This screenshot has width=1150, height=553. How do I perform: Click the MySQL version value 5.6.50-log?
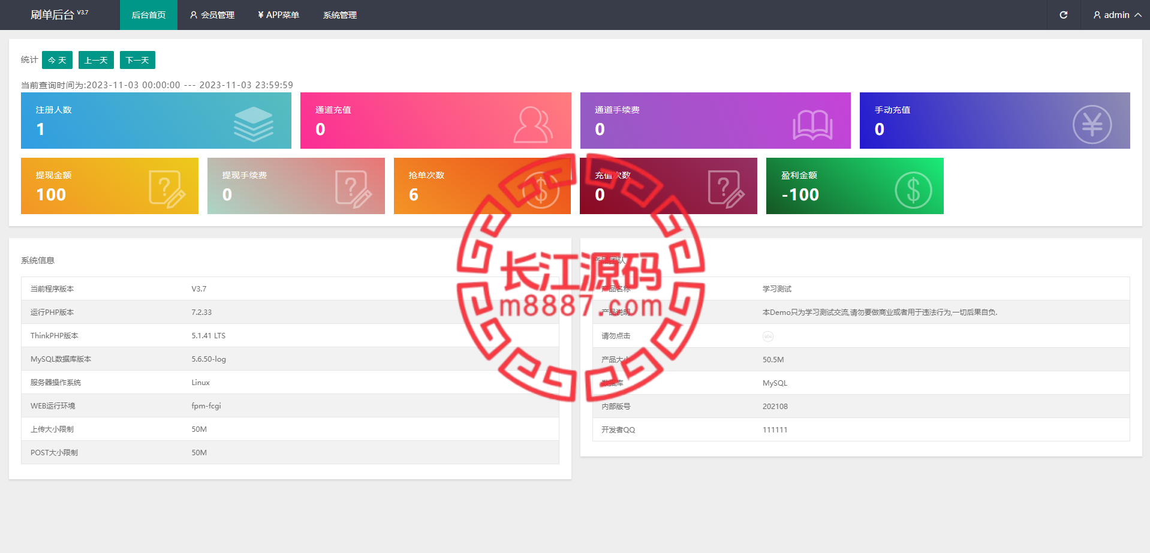[209, 359]
